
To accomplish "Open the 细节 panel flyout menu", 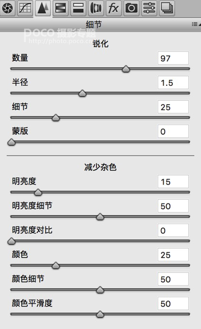I will pos(196,24).
